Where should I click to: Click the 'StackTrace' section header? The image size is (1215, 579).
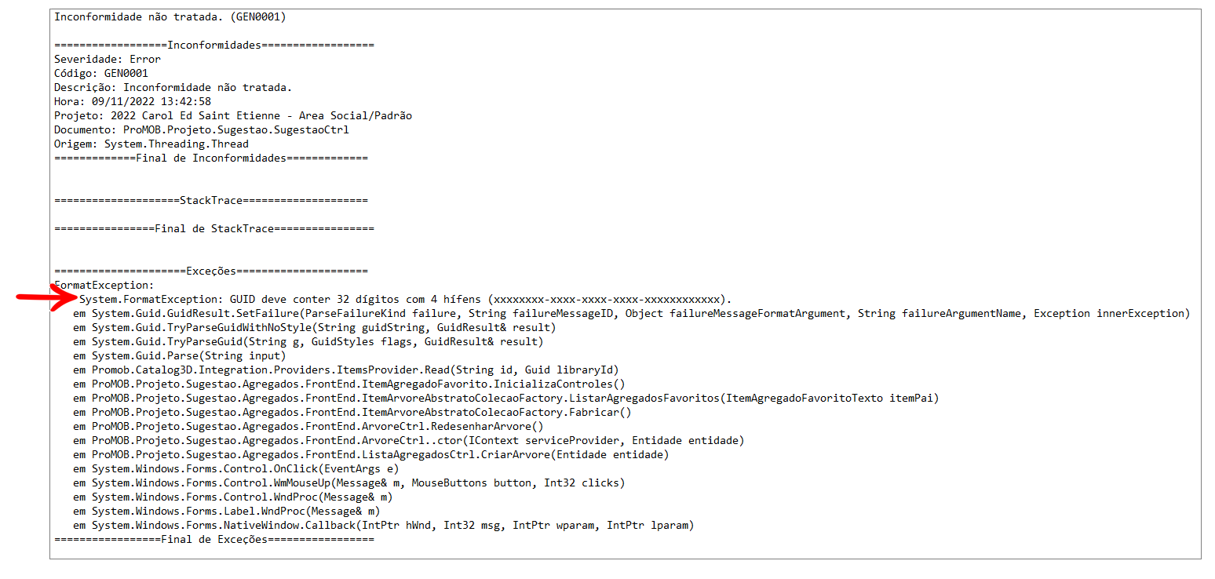pyautogui.click(x=211, y=200)
